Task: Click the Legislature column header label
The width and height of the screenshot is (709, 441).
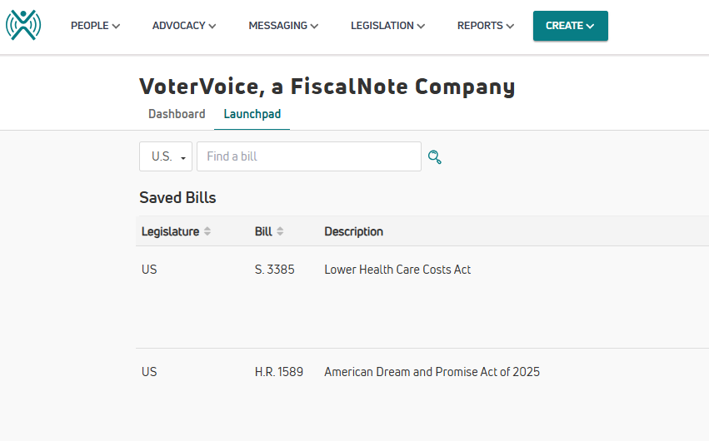Action: (x=170, y=231)
